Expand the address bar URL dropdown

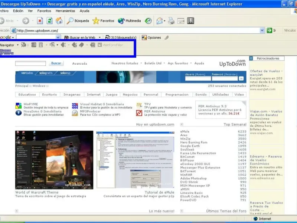(262, 30)
